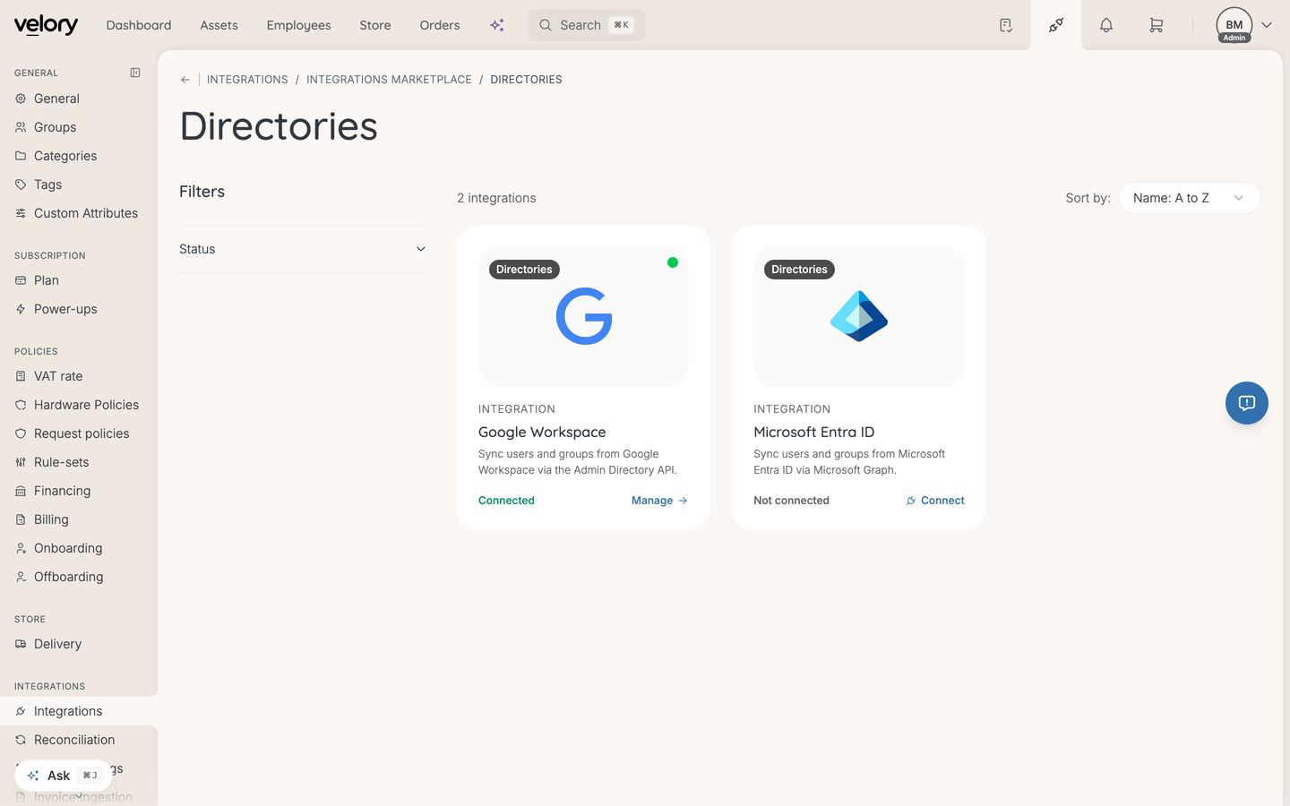Click the Search field
This screenshot has width=1290, height=806.
pos(586,25)
